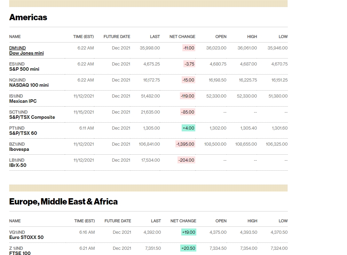The image size is (347, 255).
Task: Click the FUTURE DATE header in Americas table
Action: click(117, 37)
